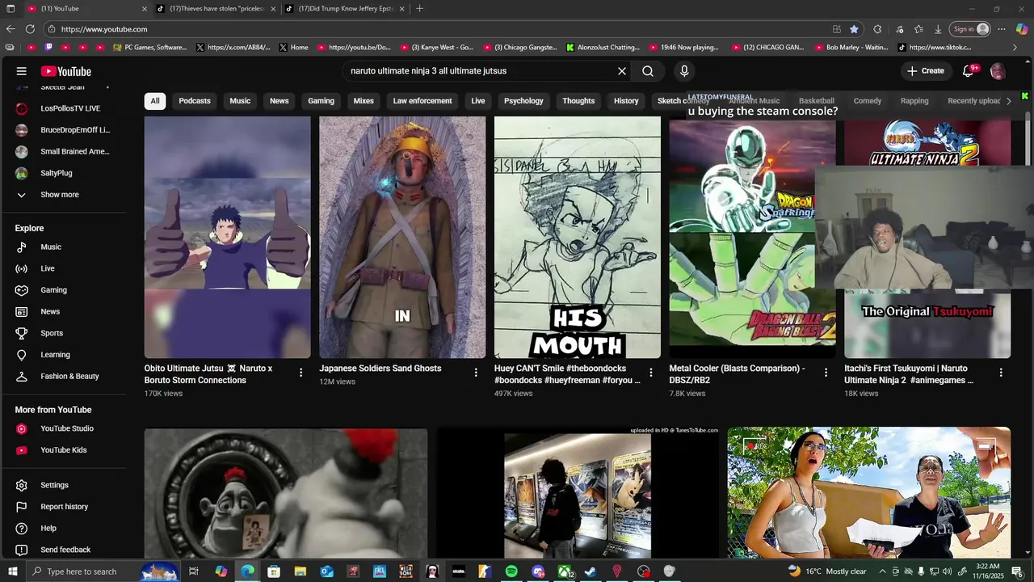Open the browser Sign in button
Image resolution: width=1034 pixels, height=582 pixels.
click(969, 29)
